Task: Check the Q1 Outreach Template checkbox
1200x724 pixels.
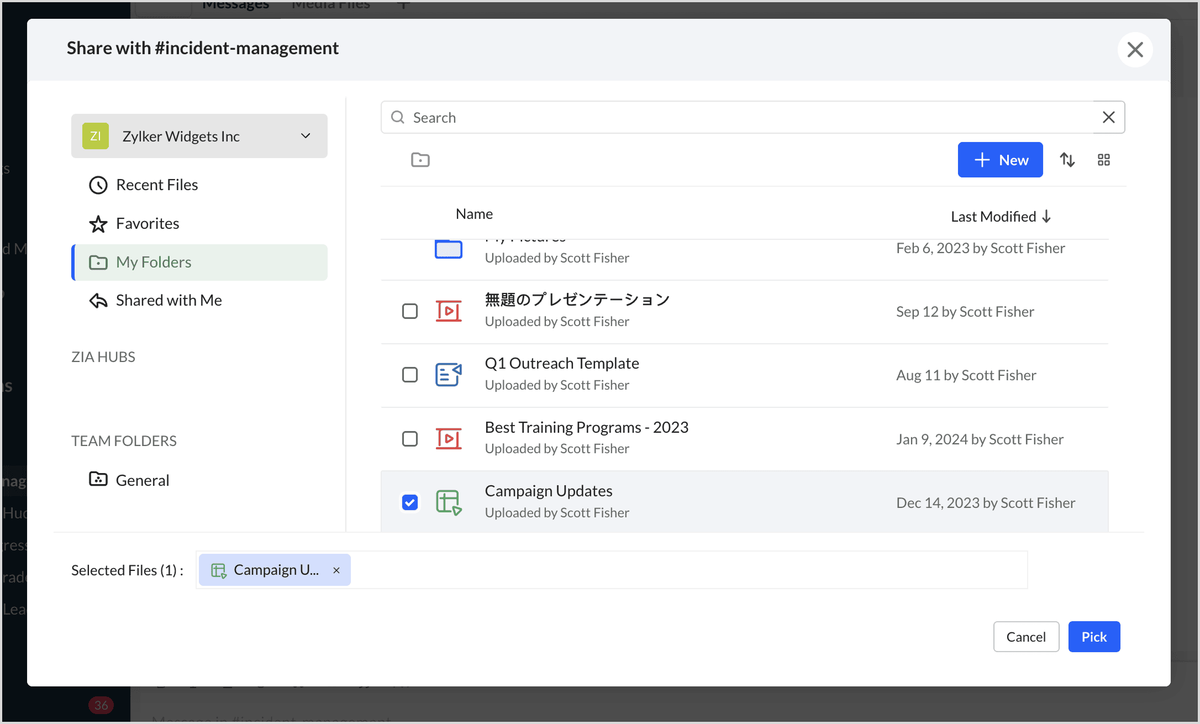Action: 410,375
